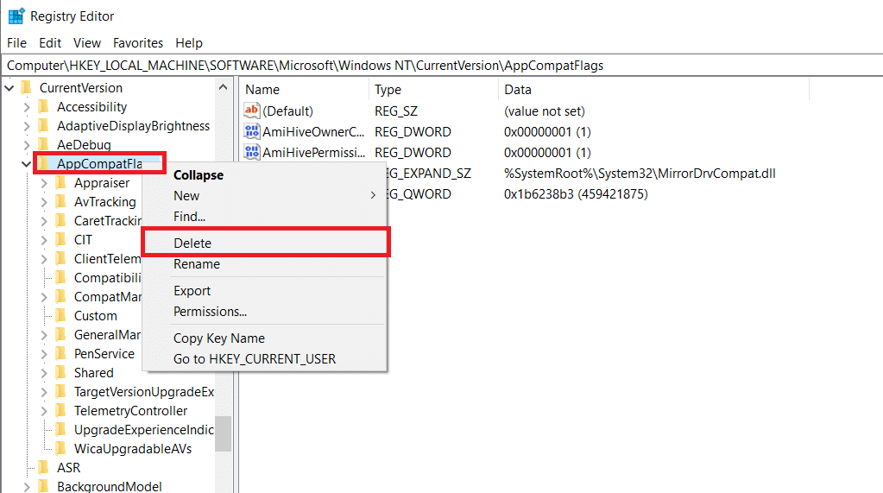Click the TargetVersionUpgradeEx folder icon
The height and width of the screenshot is (493, 883).
point(60,392)
